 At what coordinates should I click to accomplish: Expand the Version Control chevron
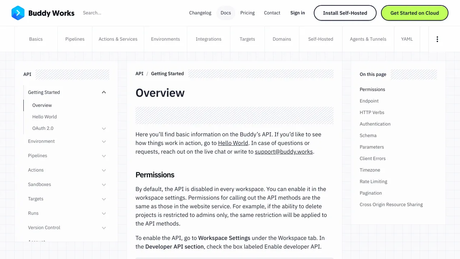(x=104, y=228)
